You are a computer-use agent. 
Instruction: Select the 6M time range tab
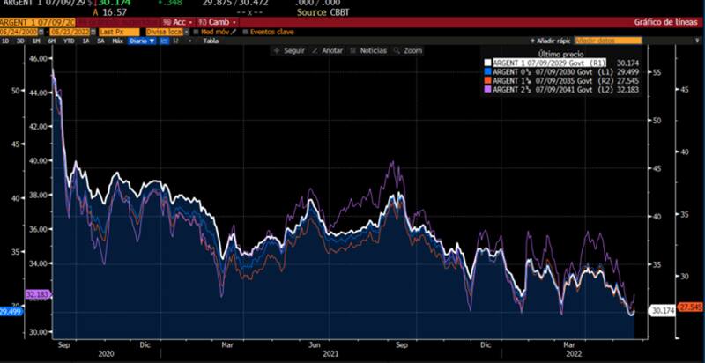[x=52, y=41]
